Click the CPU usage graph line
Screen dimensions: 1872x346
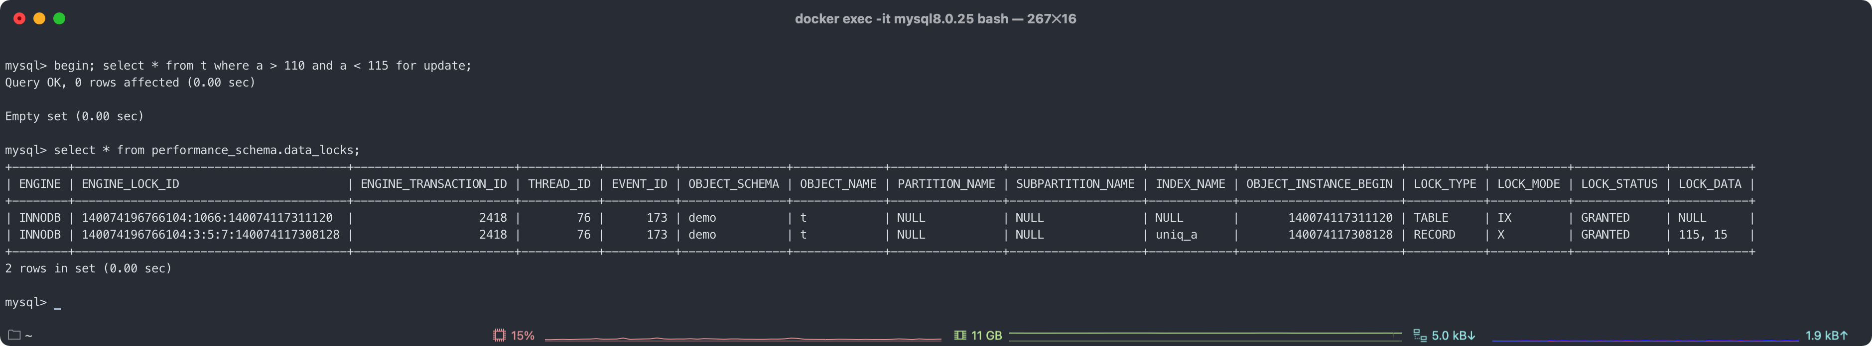tap(743, 339)
